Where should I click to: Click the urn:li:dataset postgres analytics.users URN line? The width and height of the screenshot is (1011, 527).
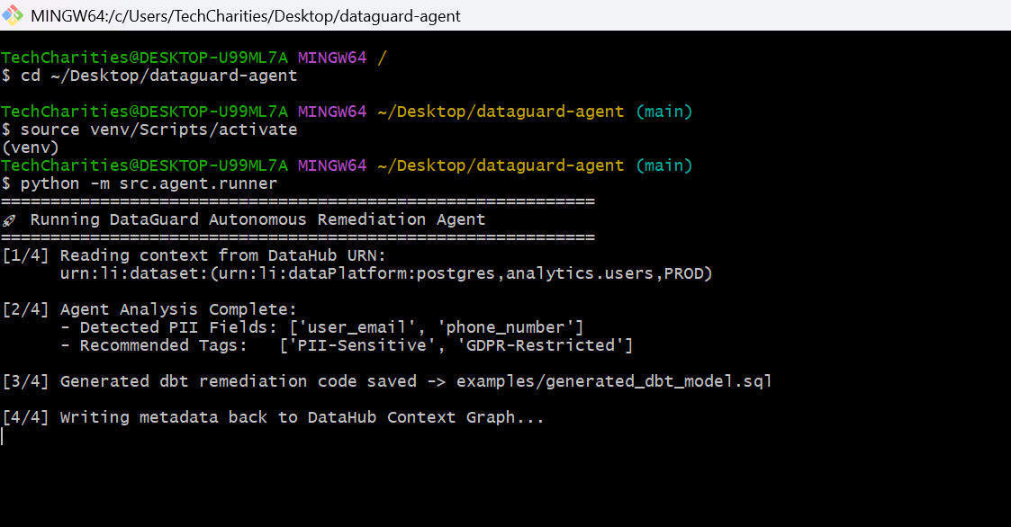point(386,273)
